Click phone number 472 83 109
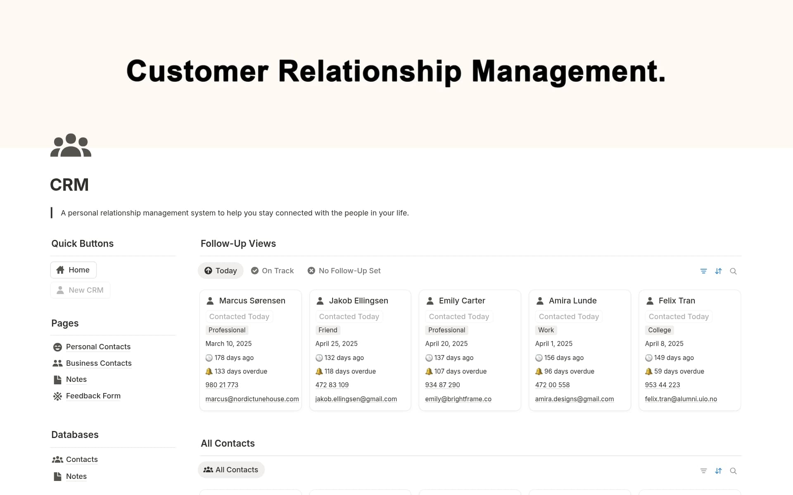Image resolution: width=793 pixels, height=495 pixels. 332,384
